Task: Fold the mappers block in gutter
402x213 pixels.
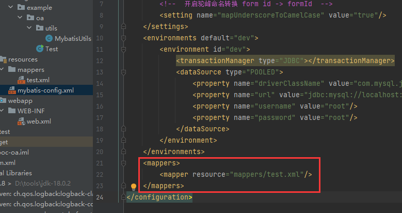Action: click(123, 163)
